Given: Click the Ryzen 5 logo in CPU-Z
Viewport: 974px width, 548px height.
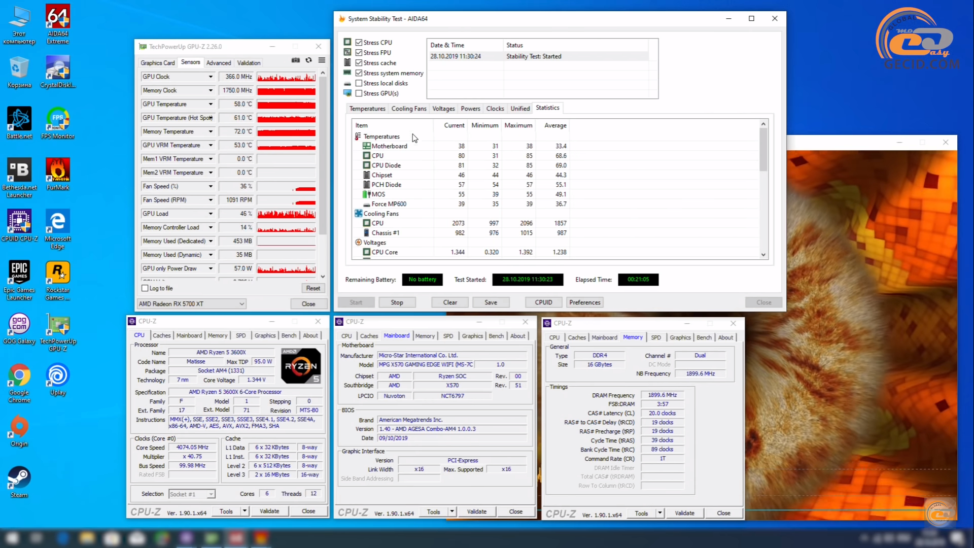Looking at the screenshot, I should (301, 365).
